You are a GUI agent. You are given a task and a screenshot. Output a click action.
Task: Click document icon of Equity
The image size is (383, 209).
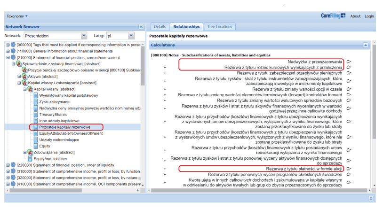pos(36,146)
